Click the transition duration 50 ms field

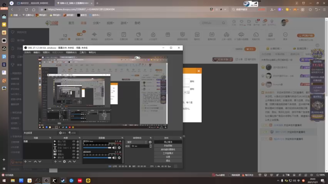click(140, 146)
